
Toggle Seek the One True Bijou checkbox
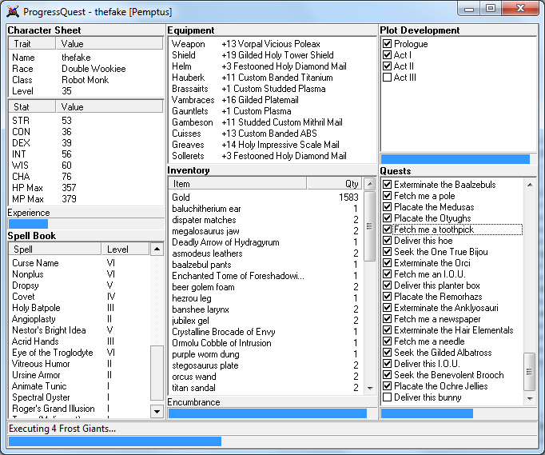(387, 252)
